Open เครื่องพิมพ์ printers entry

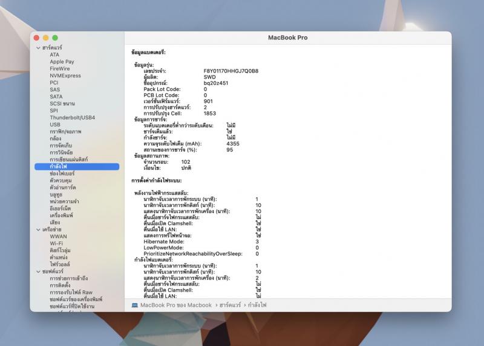(x=61, y=215)
